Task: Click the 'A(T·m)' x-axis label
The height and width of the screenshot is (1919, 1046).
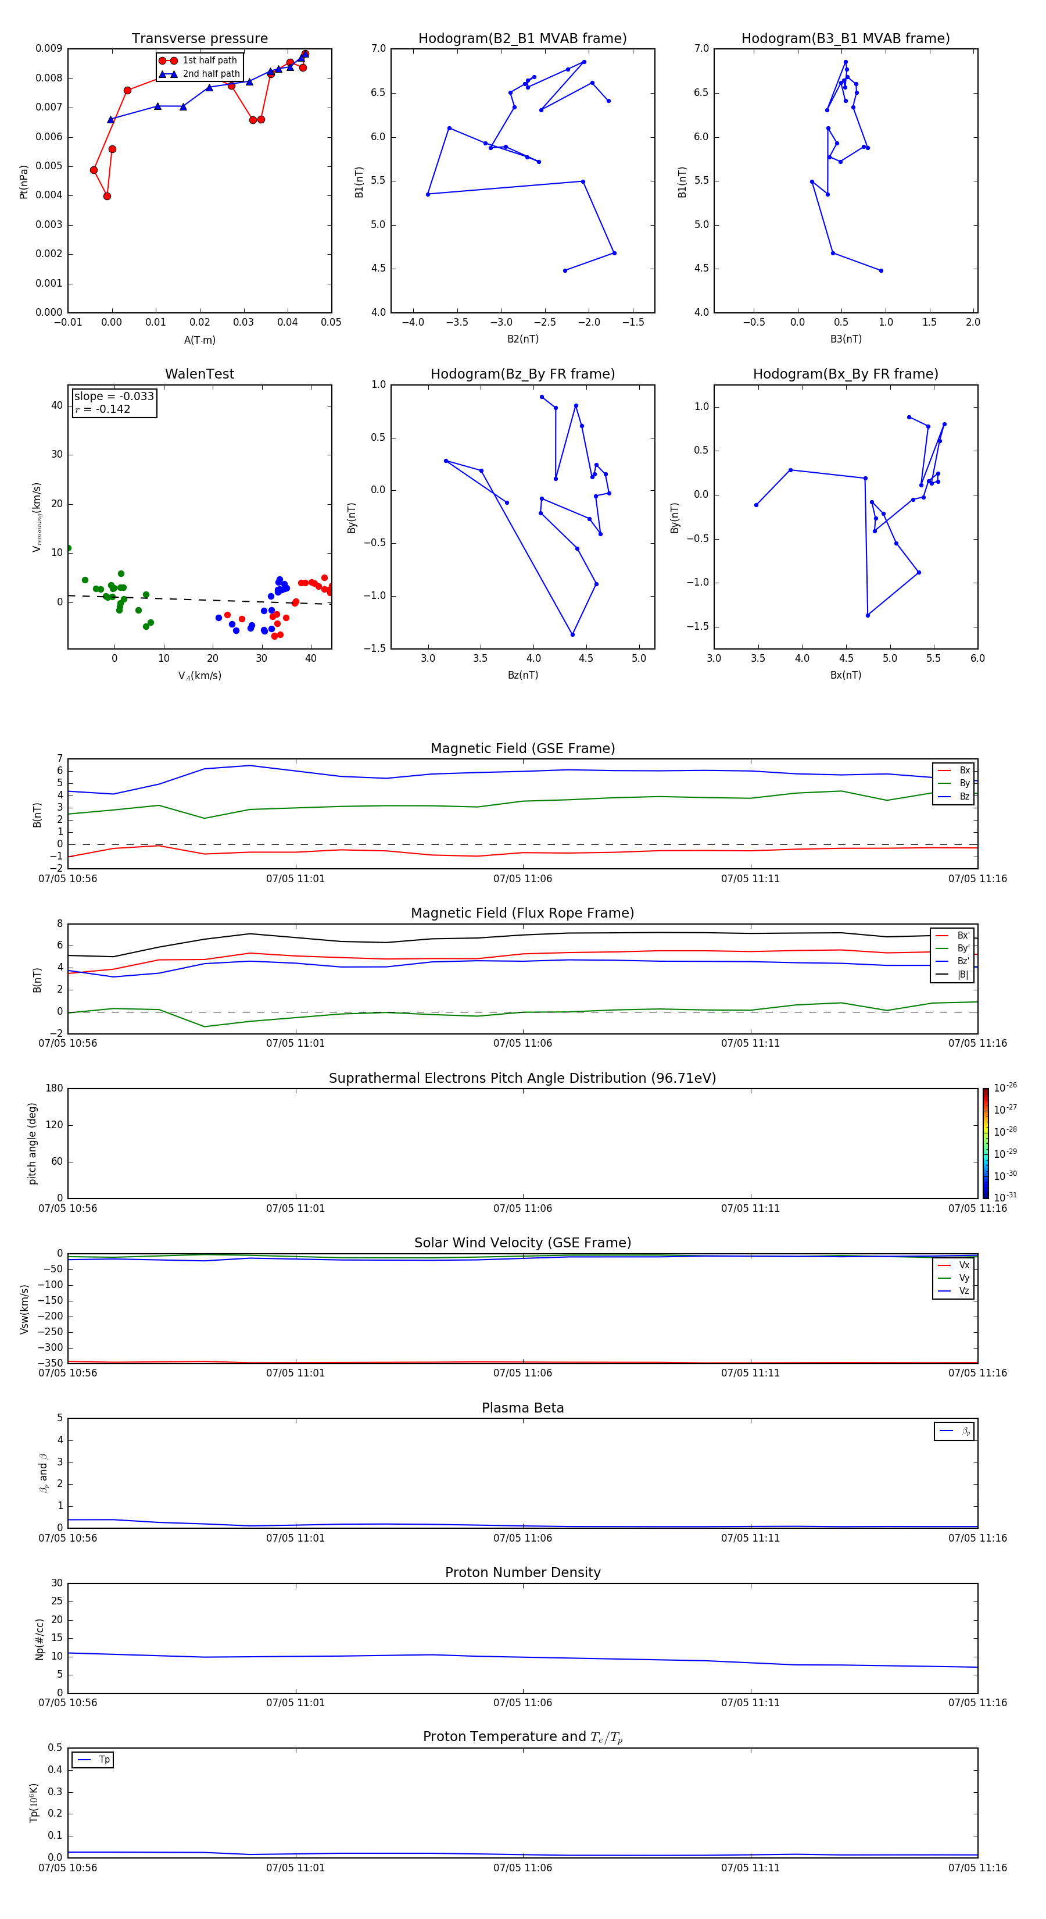Action: pyautogui.click(x=199, y=340)
